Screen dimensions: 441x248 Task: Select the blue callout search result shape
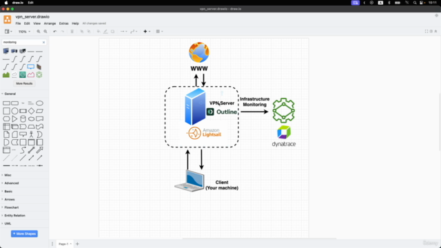(31, 67)
